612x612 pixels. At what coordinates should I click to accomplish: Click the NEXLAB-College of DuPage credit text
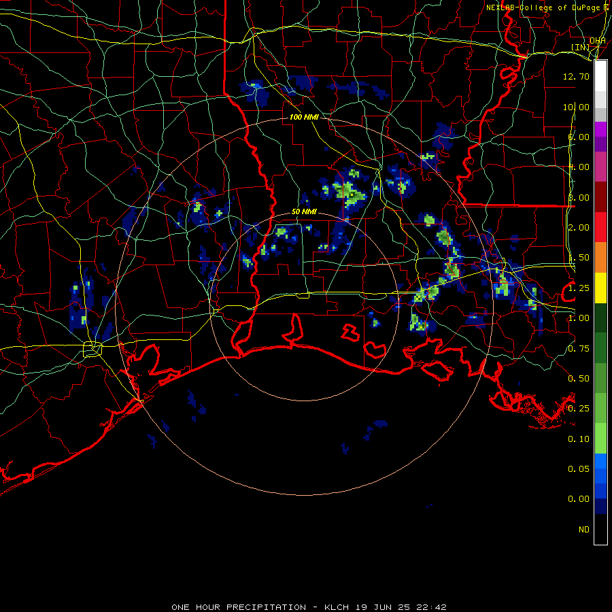tap(547, 7)
